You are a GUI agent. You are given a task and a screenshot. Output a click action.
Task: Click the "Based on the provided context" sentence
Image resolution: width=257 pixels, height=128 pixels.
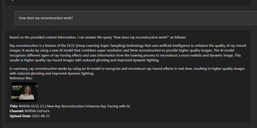pyautogui.click(x=61, y=37)
